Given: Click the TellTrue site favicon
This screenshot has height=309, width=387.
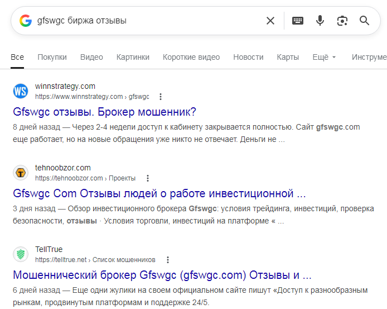Looking at the screenshot, I should (x=21, y=254).
